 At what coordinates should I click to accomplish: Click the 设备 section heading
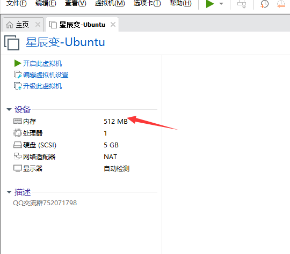click(23, 109)
